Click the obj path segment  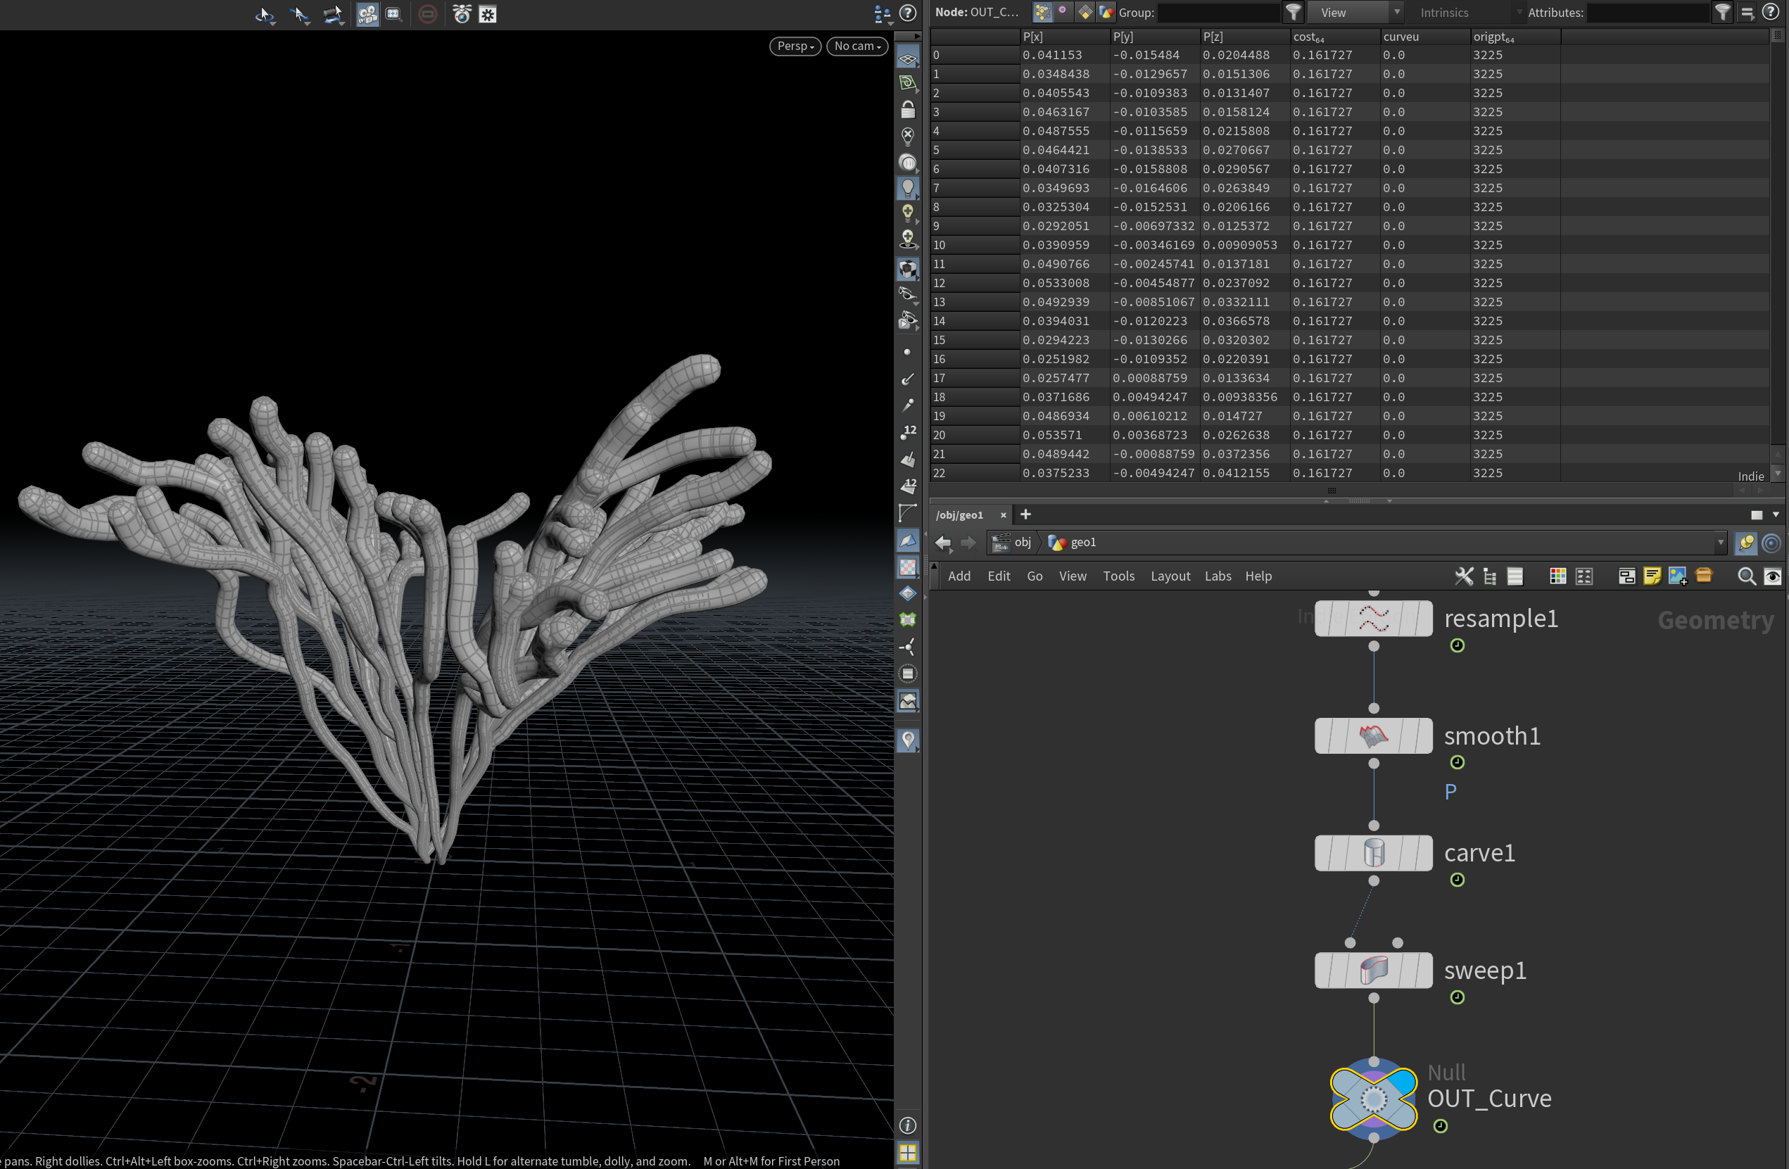[1012, 542]
